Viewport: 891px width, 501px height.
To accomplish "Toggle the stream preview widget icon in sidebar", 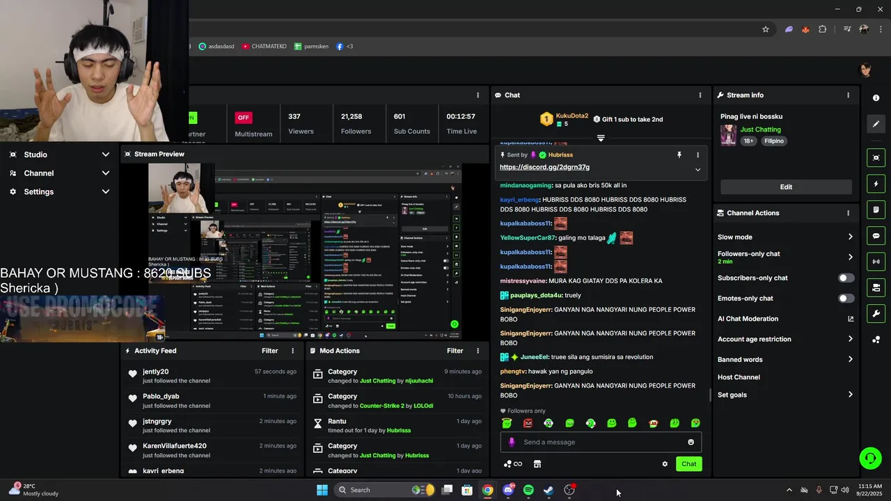I will [876, 158].
